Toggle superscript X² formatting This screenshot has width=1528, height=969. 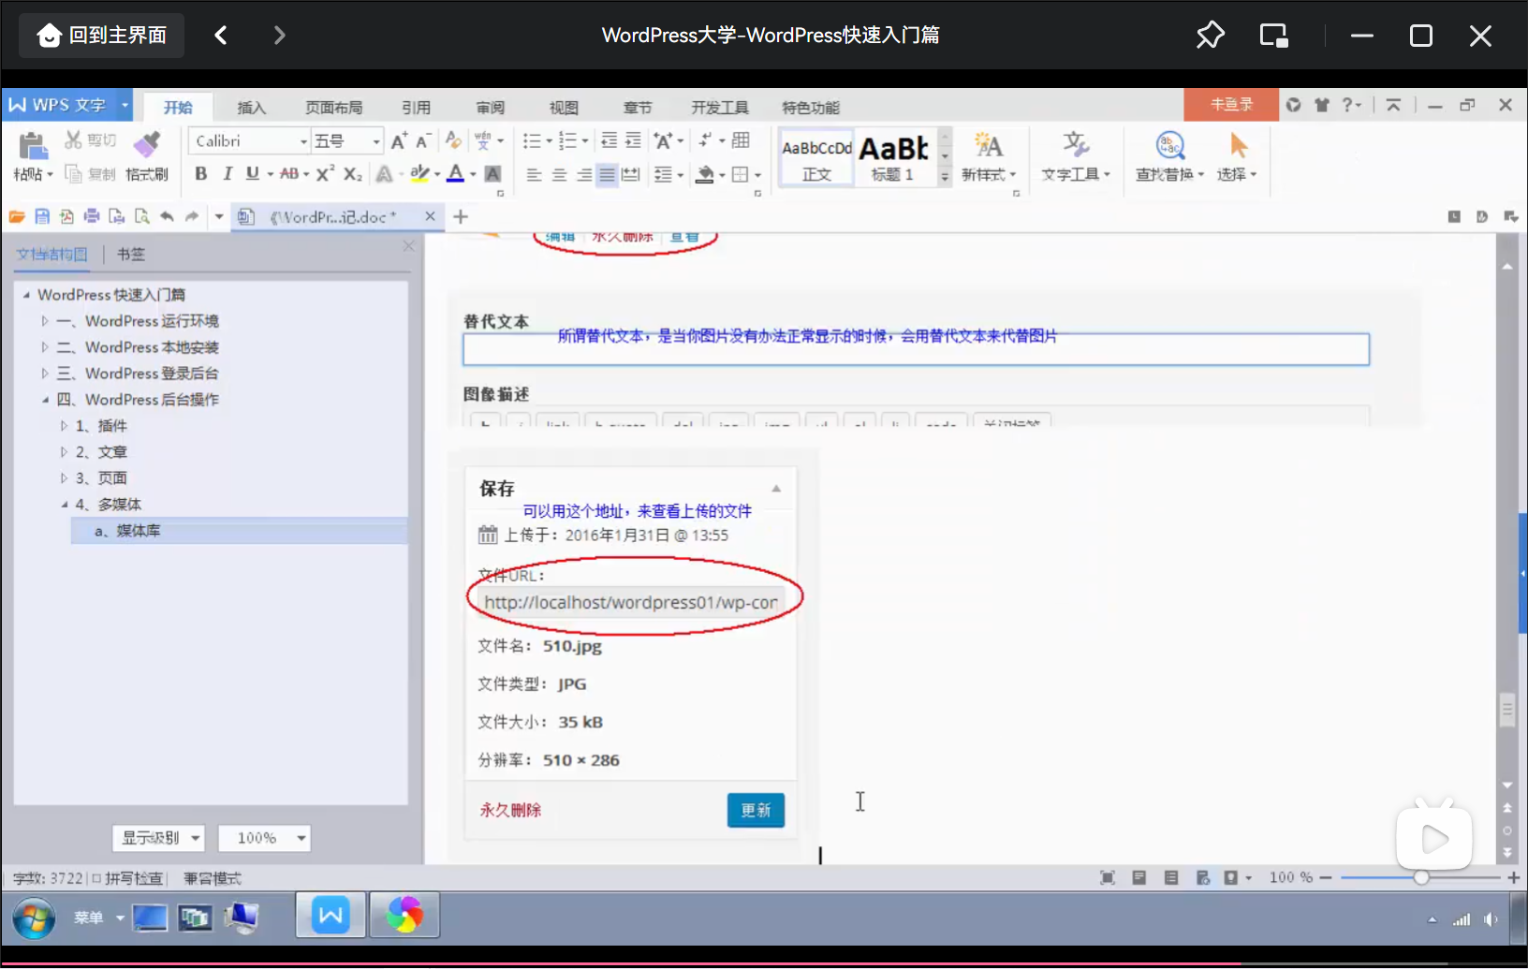coord(325,173)
